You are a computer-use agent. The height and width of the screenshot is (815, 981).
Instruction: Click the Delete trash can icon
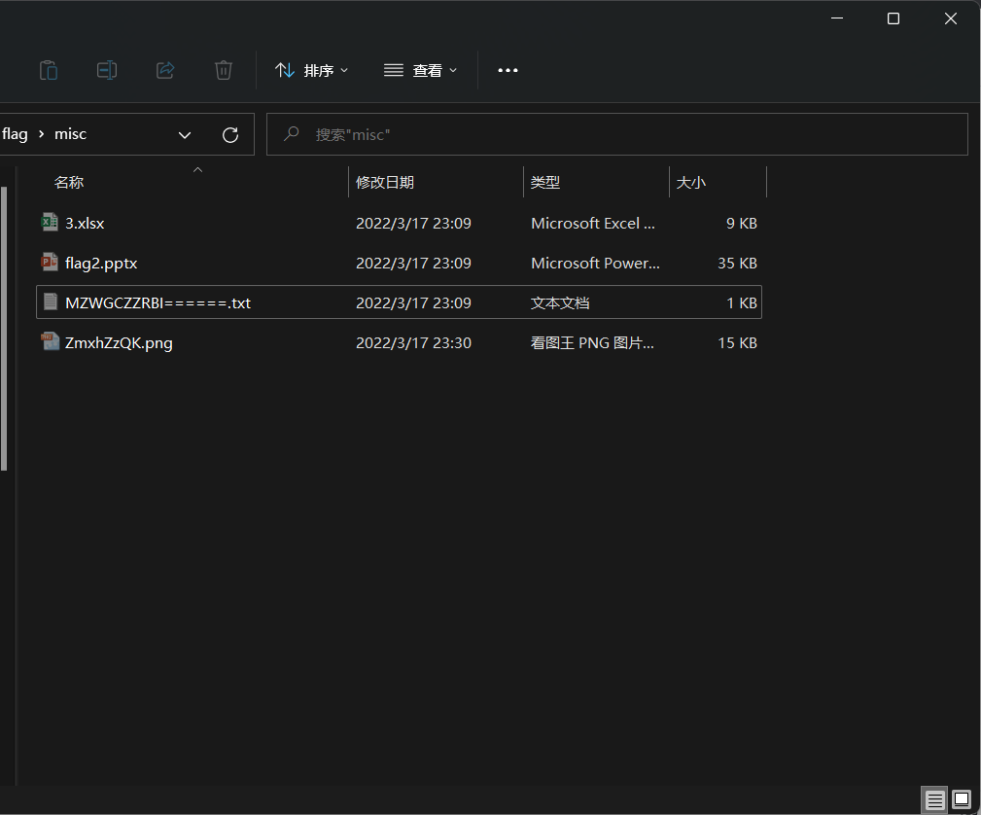[224, 70]
